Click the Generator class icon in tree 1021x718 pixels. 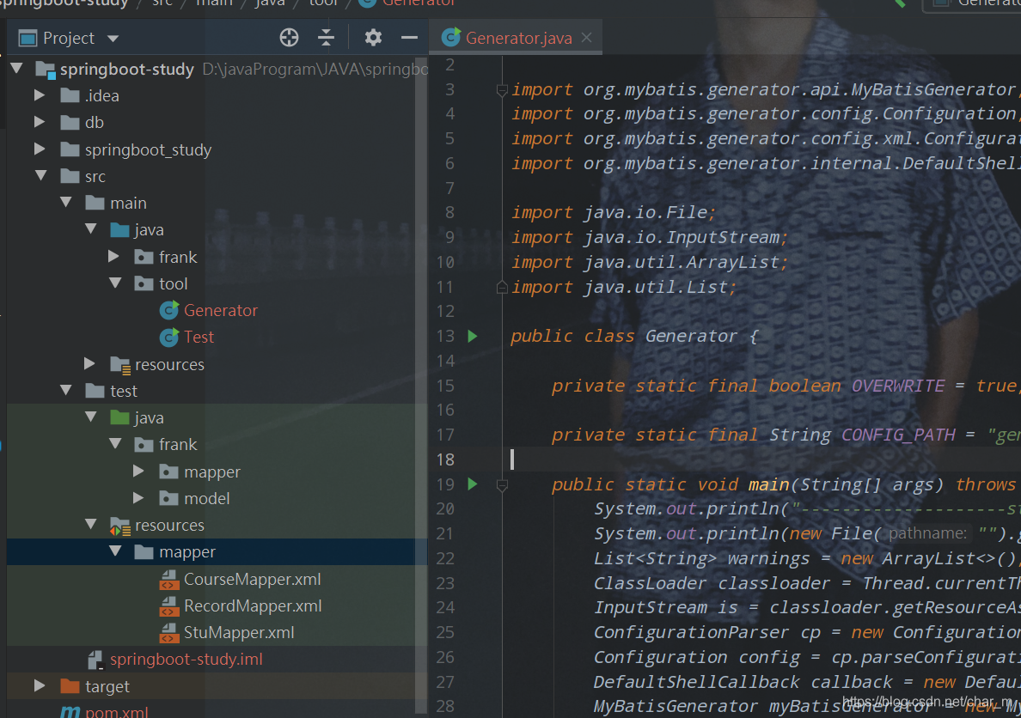coord(169,311)
